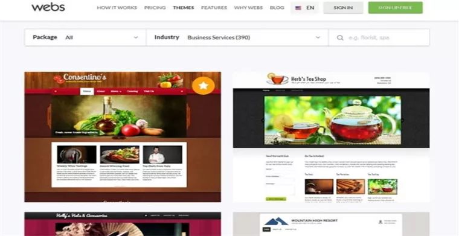The image size is (459, 236).
Task: Go to the Pricing page
Action: pyautogui.click(x=155, y=8)
